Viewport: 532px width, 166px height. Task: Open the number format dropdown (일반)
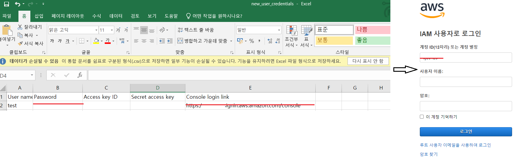(279, 30)
